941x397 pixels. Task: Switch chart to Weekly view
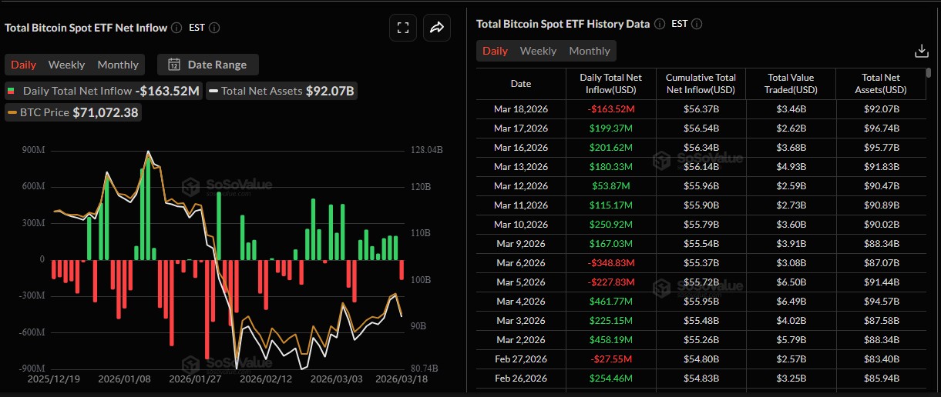coord(66,65)
